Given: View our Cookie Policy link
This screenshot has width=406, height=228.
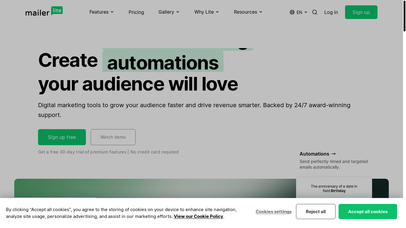Looking at the screenshot, I should point(198,216).
